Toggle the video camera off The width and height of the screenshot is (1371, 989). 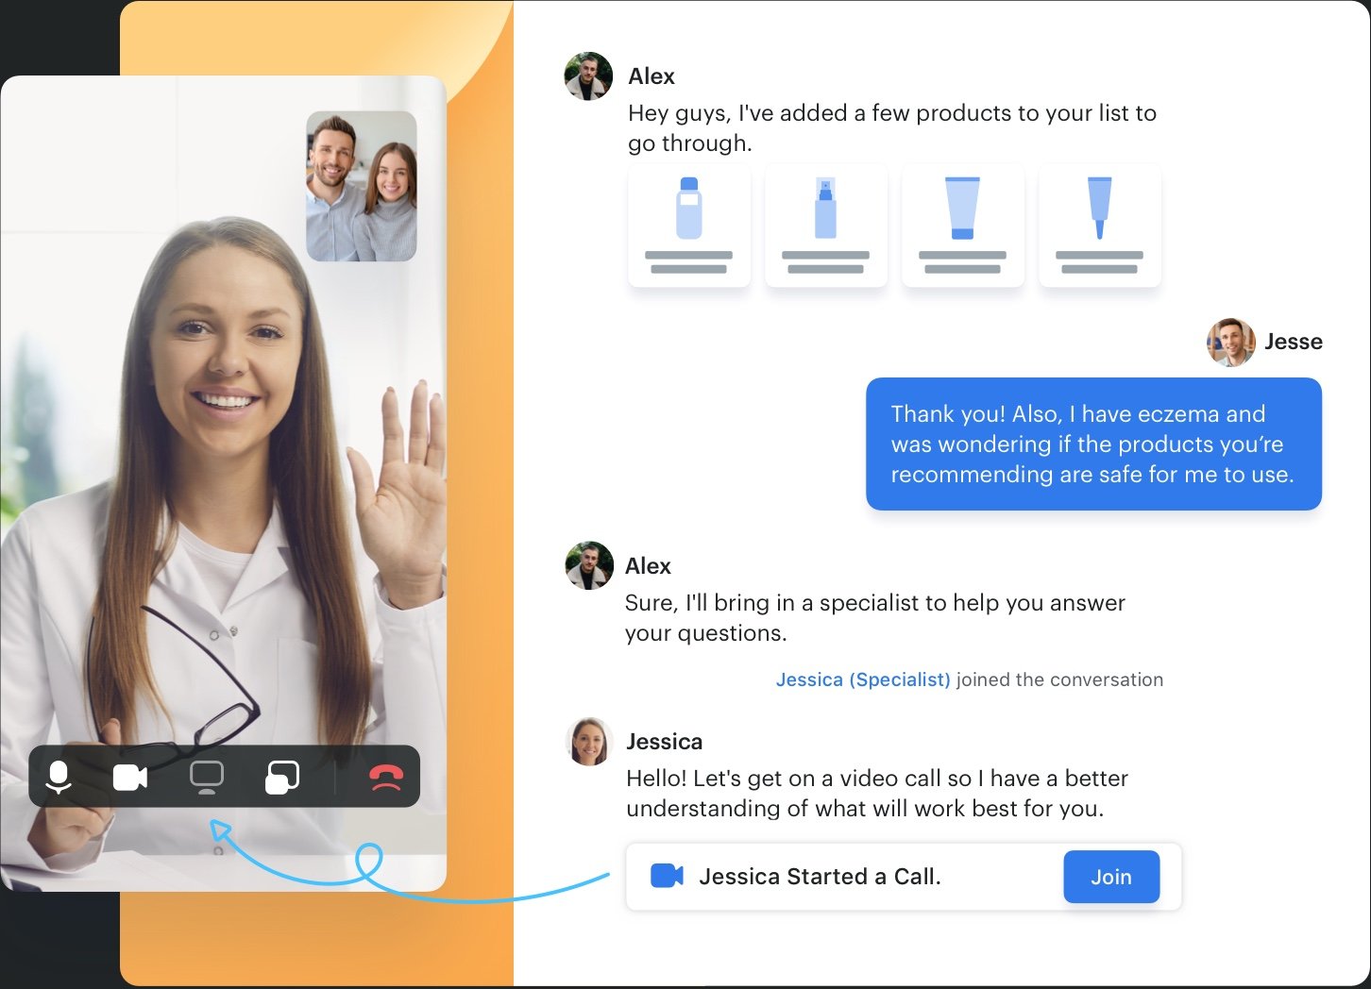tap(130, 777)
